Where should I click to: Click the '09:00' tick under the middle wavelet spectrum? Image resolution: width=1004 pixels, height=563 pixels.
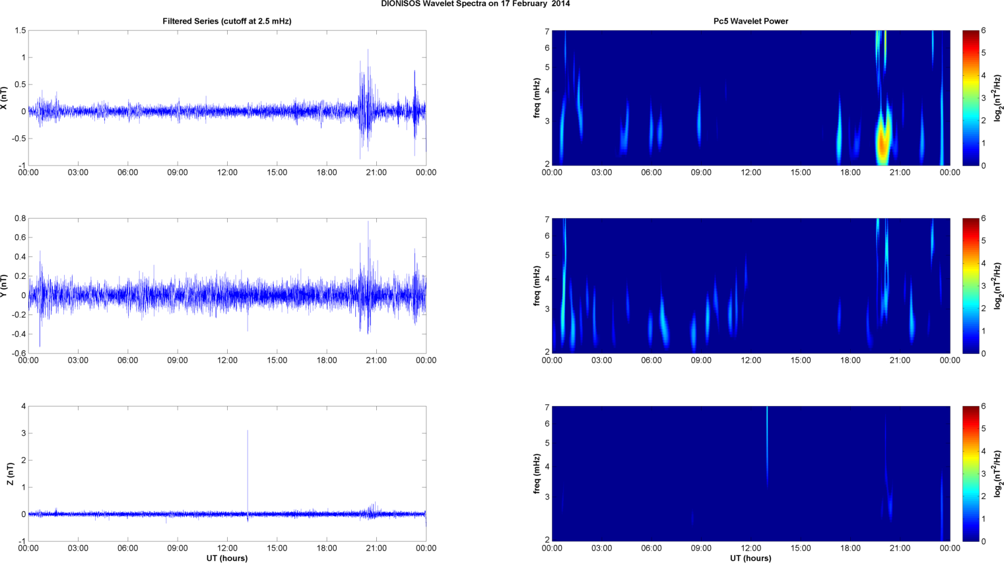(x=701, y=361)
